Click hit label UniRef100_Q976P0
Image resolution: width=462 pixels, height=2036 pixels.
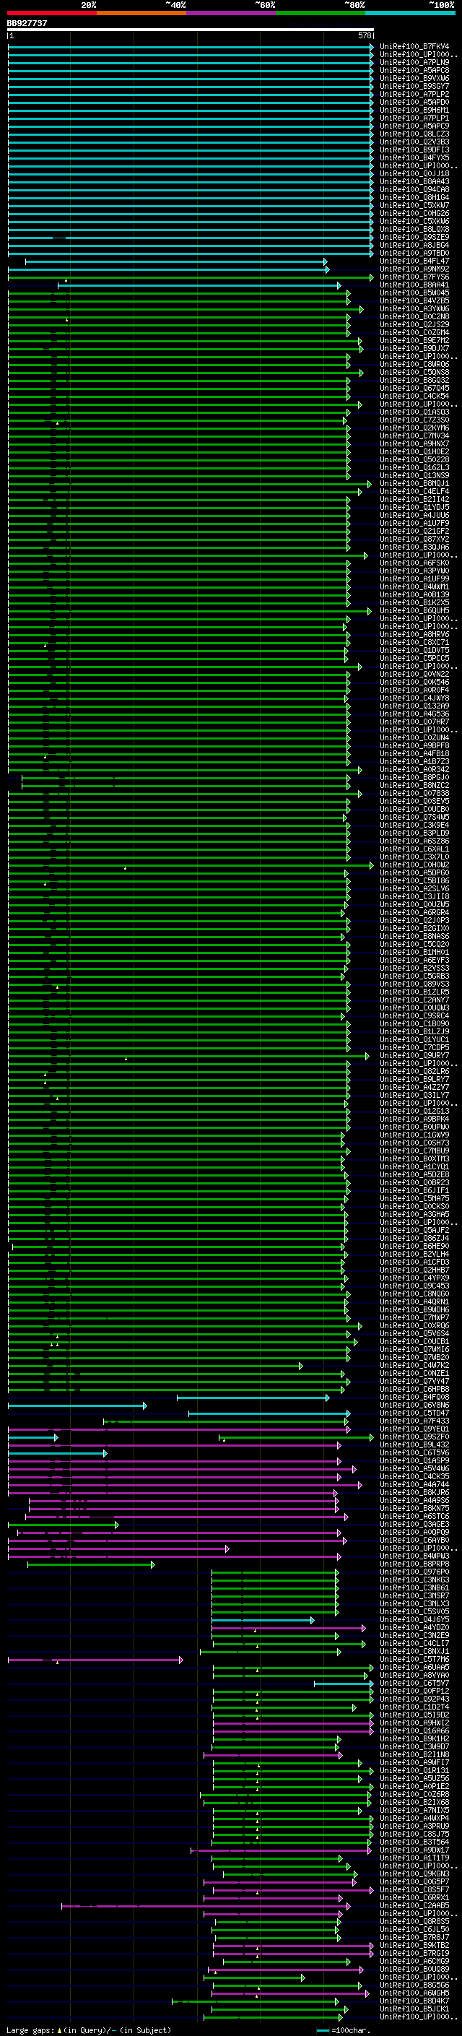point(414,1572)
